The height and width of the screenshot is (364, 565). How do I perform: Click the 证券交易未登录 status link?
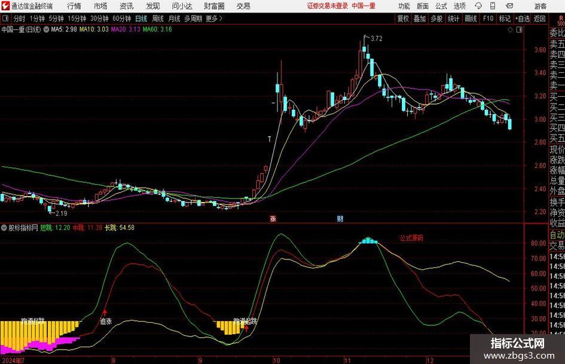click(328, 6)
